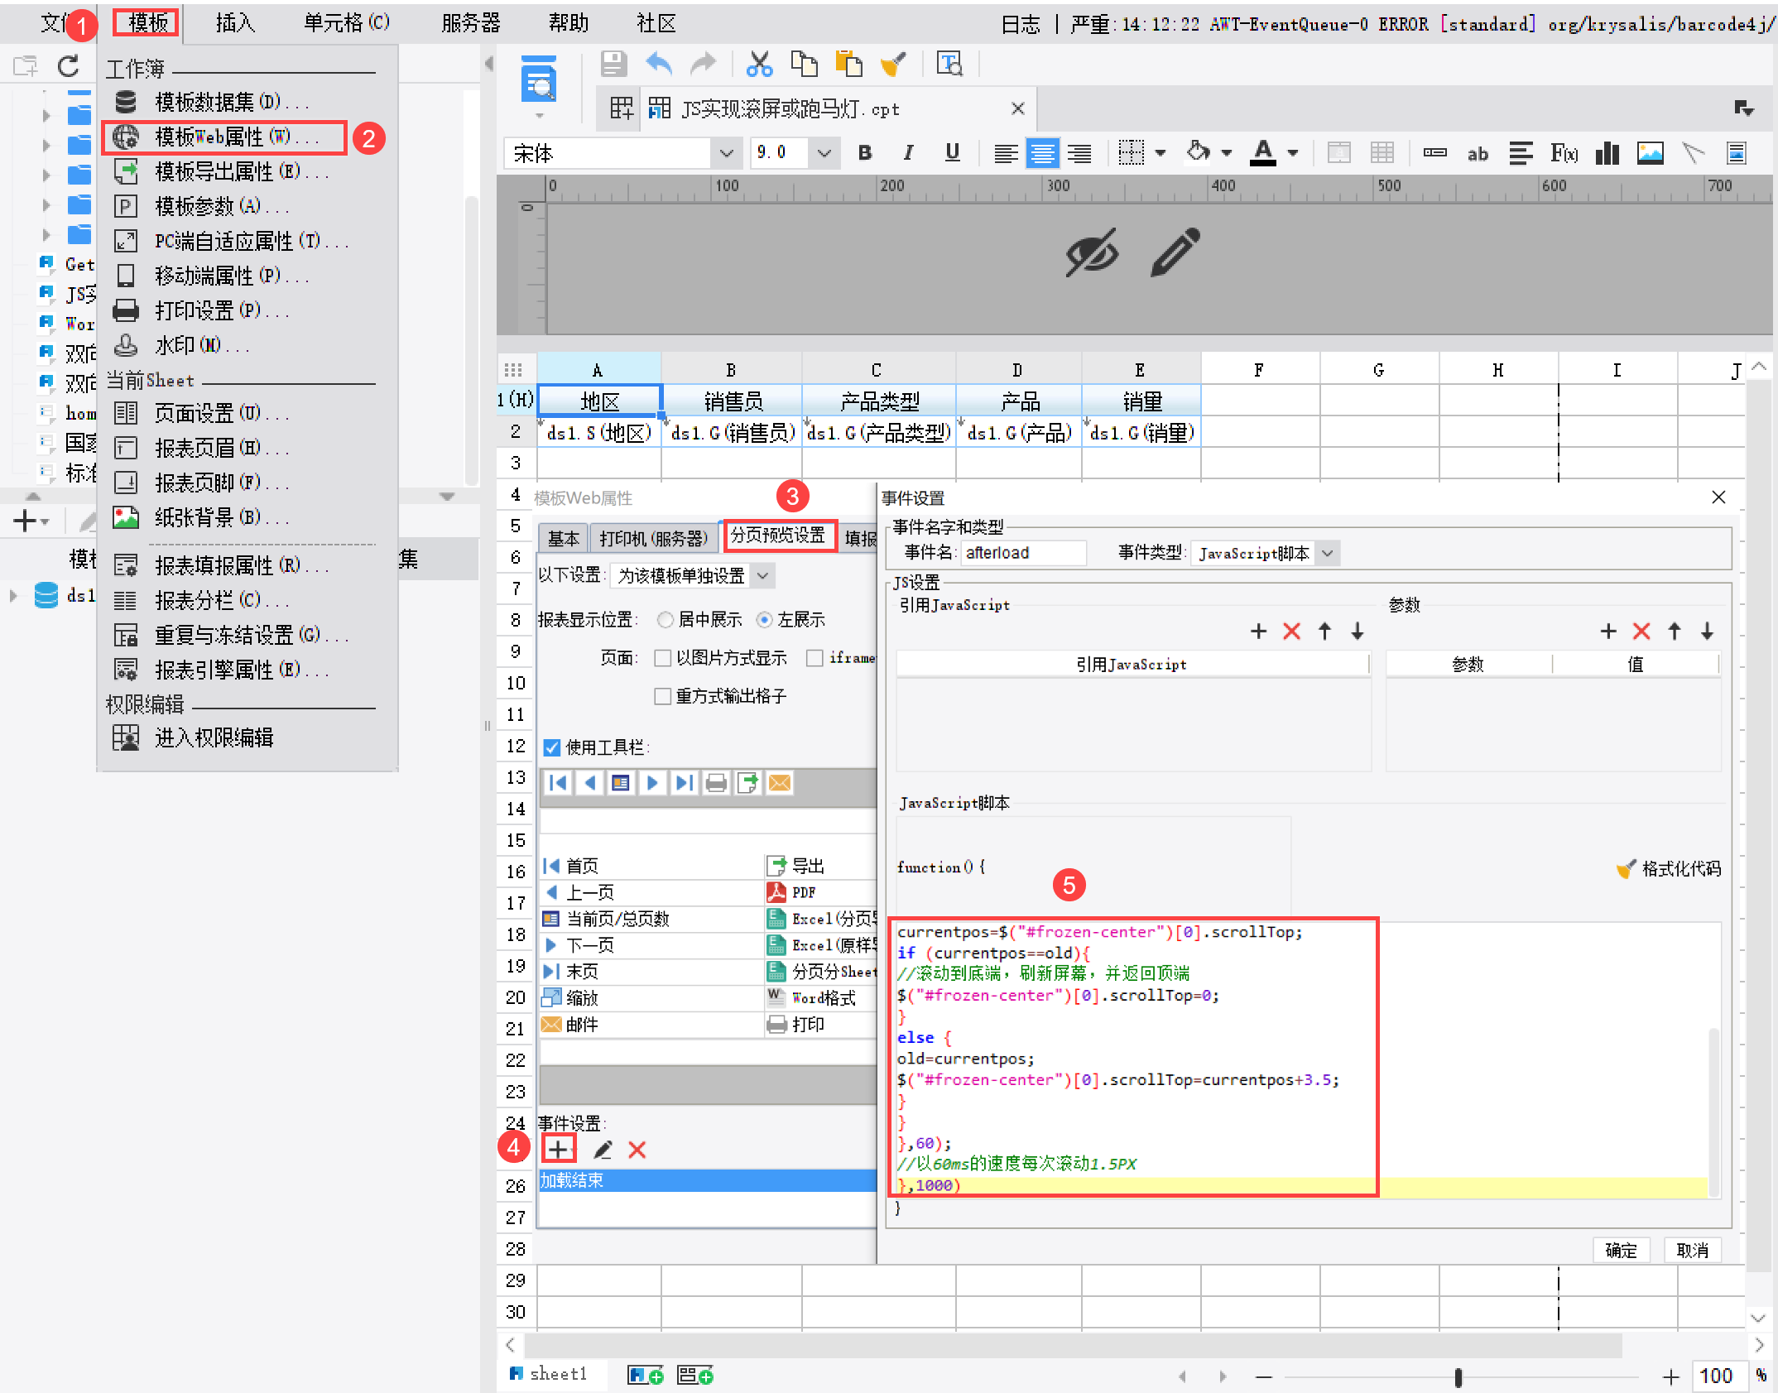Enable 以图片方式显示 checkbox
Image resolution: width=1778 pixels, height=1393 pixels.
click(663, 658)
